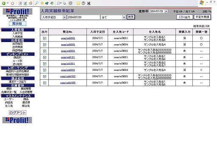
Task: Click the green browser Back arrow
Action: (x=4, y=3)
